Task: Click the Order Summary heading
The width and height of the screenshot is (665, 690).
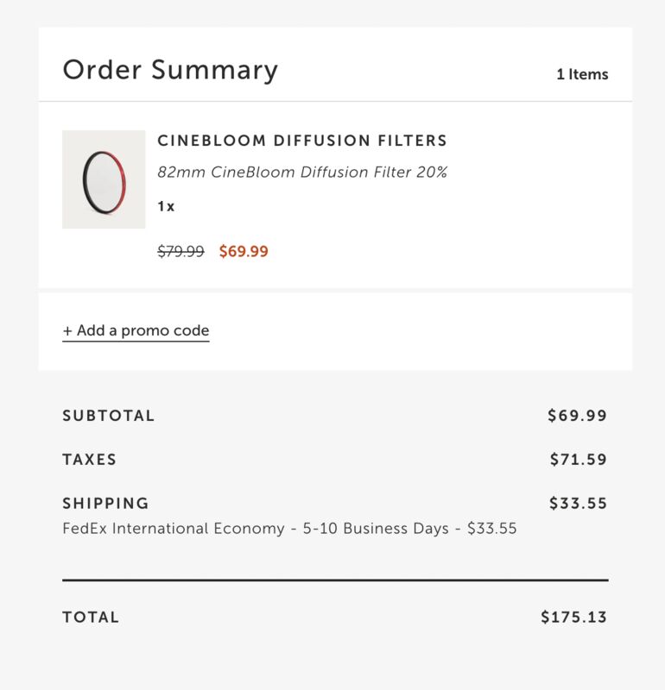Action: [x=170, y=70]
